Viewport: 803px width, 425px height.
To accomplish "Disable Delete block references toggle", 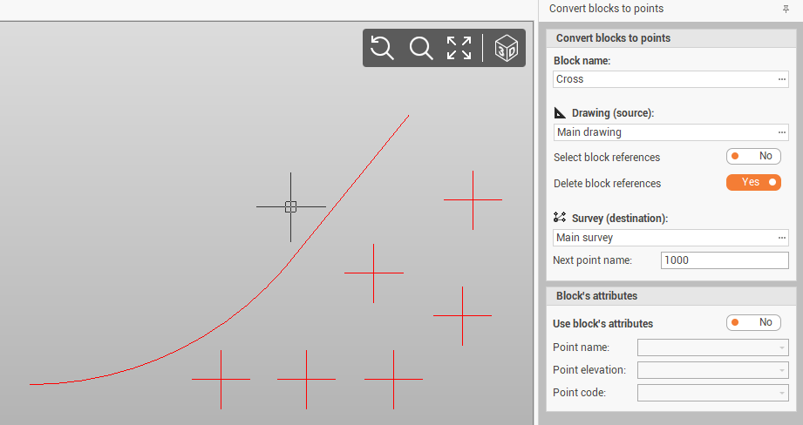I will pos(753,183).
